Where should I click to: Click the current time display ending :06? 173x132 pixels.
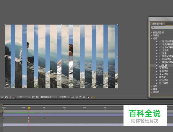[2, 97]
